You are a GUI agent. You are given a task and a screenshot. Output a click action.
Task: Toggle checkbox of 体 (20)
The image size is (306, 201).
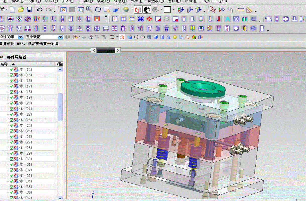(12, 103)
